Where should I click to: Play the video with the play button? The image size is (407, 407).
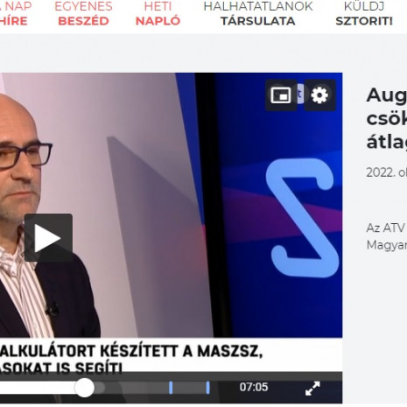point(48,238)
